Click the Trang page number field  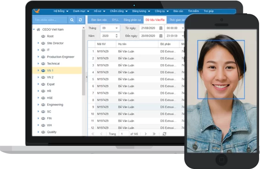pos(124,134)
